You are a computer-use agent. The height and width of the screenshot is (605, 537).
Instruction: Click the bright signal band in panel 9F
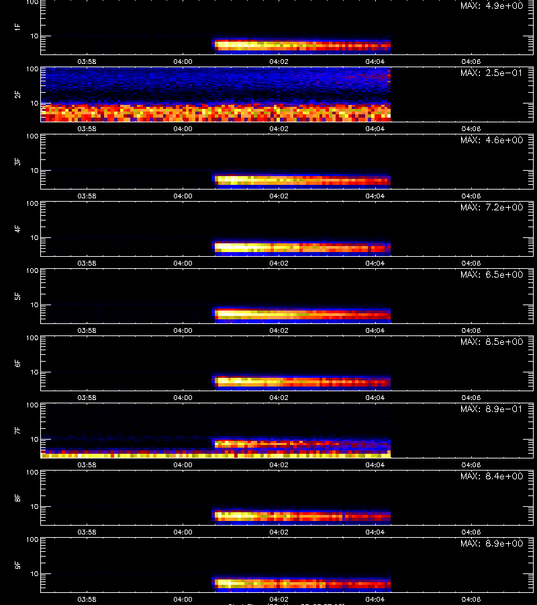click(x=301, y=583)
